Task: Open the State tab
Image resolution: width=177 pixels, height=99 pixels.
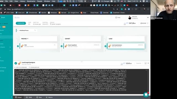Action: coord(39,97)
